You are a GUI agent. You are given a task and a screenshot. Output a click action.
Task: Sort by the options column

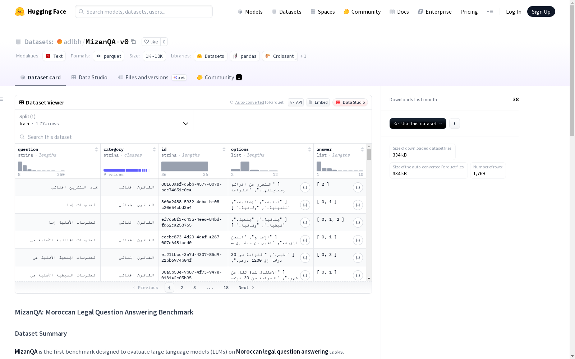pos(309,149)
